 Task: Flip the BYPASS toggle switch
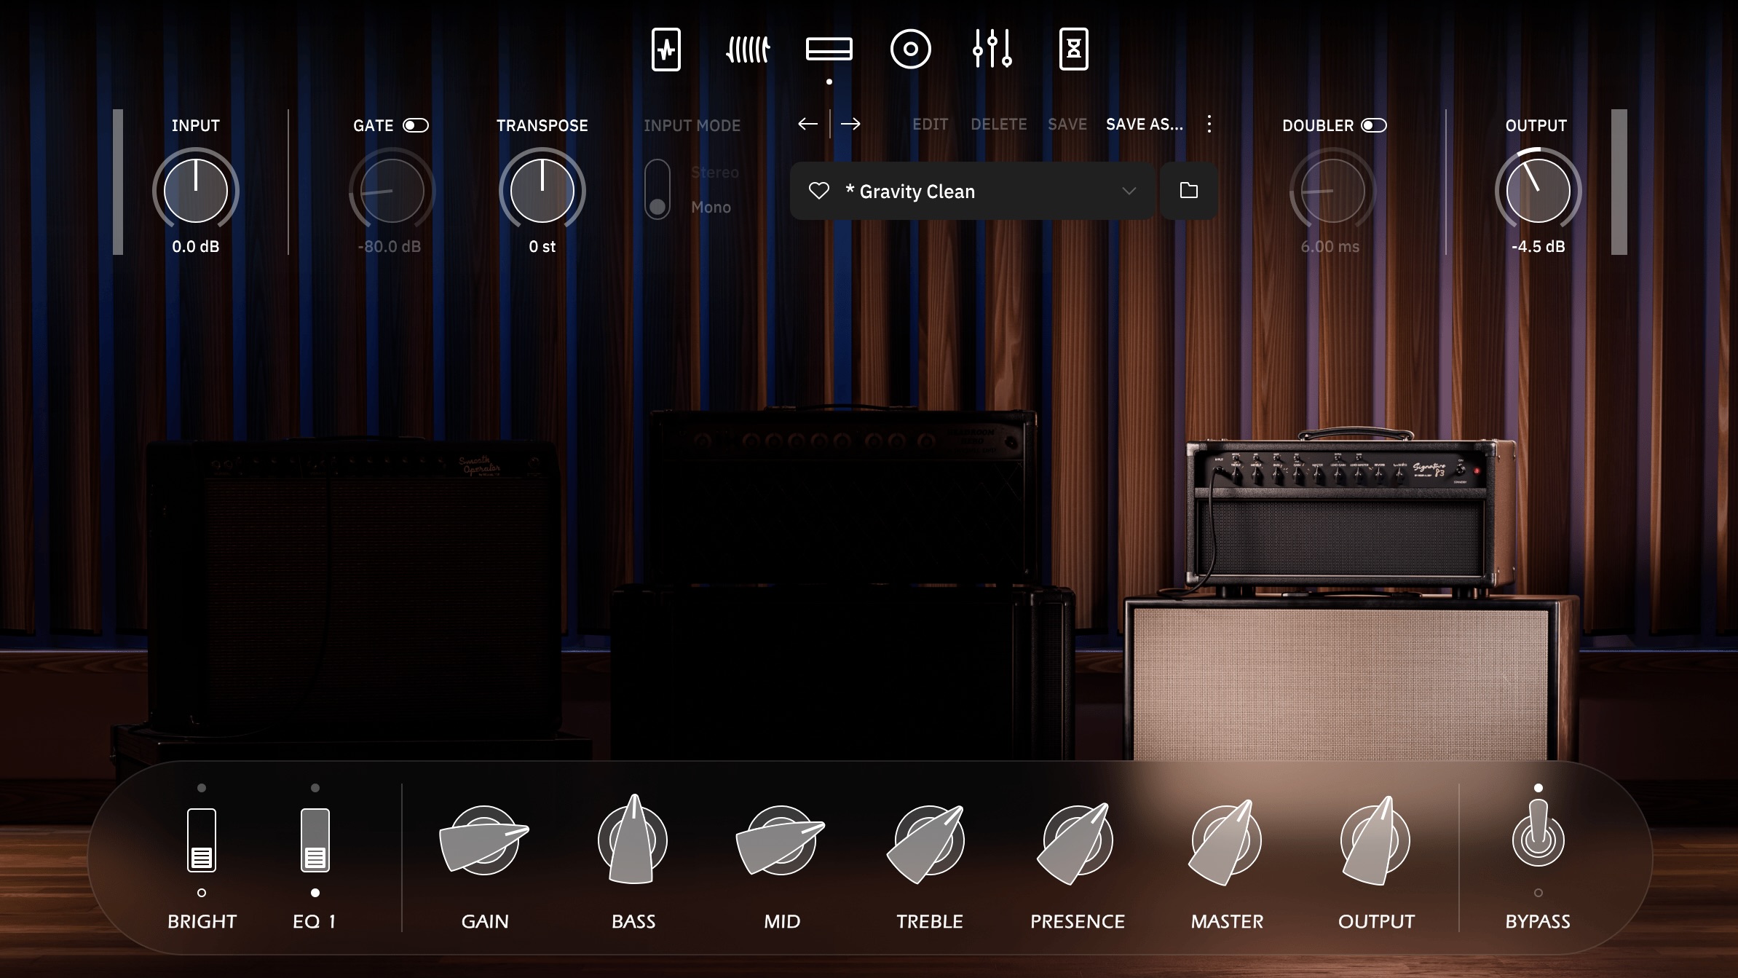(1538, 845)
